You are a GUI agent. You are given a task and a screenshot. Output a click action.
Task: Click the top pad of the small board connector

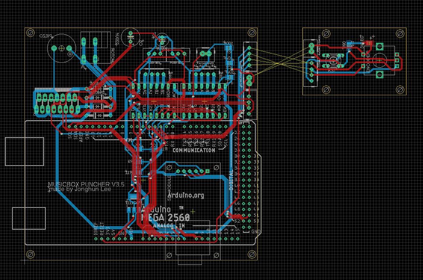[x=312, y=45]
